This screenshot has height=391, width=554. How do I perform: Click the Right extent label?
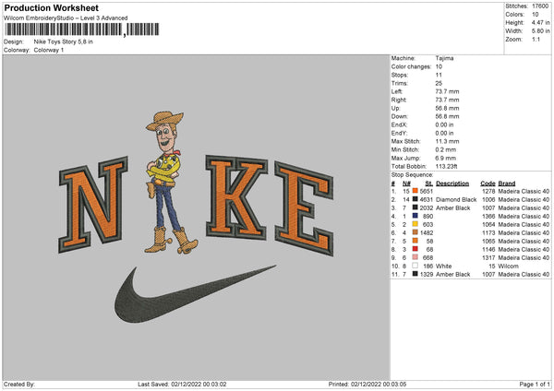pos(399,100)
